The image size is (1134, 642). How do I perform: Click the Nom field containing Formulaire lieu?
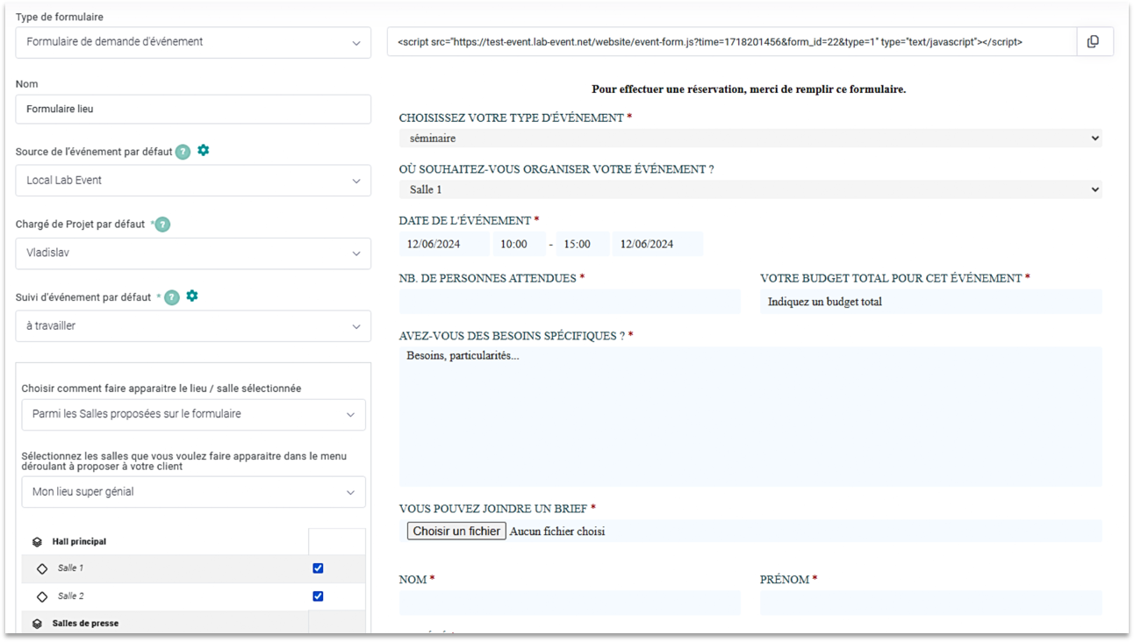pos(193,109)
